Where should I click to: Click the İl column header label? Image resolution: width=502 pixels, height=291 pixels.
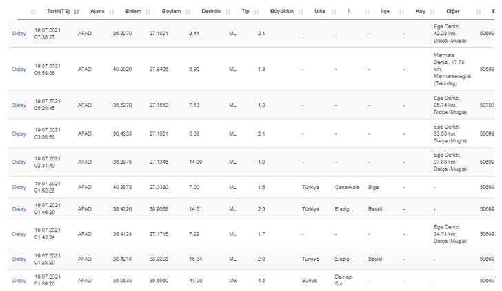click(x=350, y=12)
